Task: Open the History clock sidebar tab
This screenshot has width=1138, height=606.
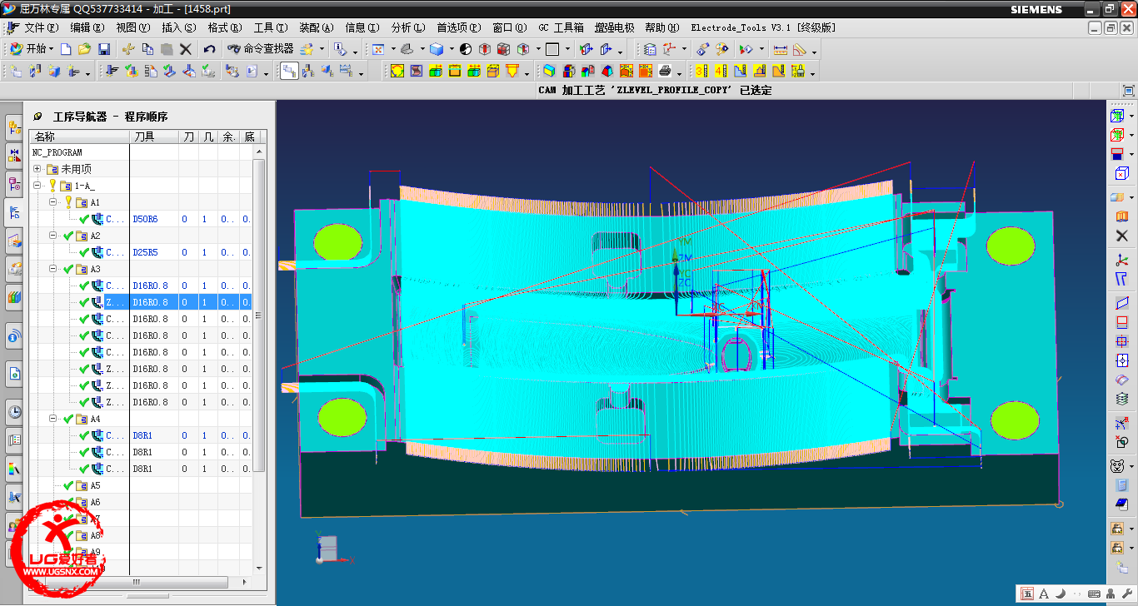Action: point(14,411)
